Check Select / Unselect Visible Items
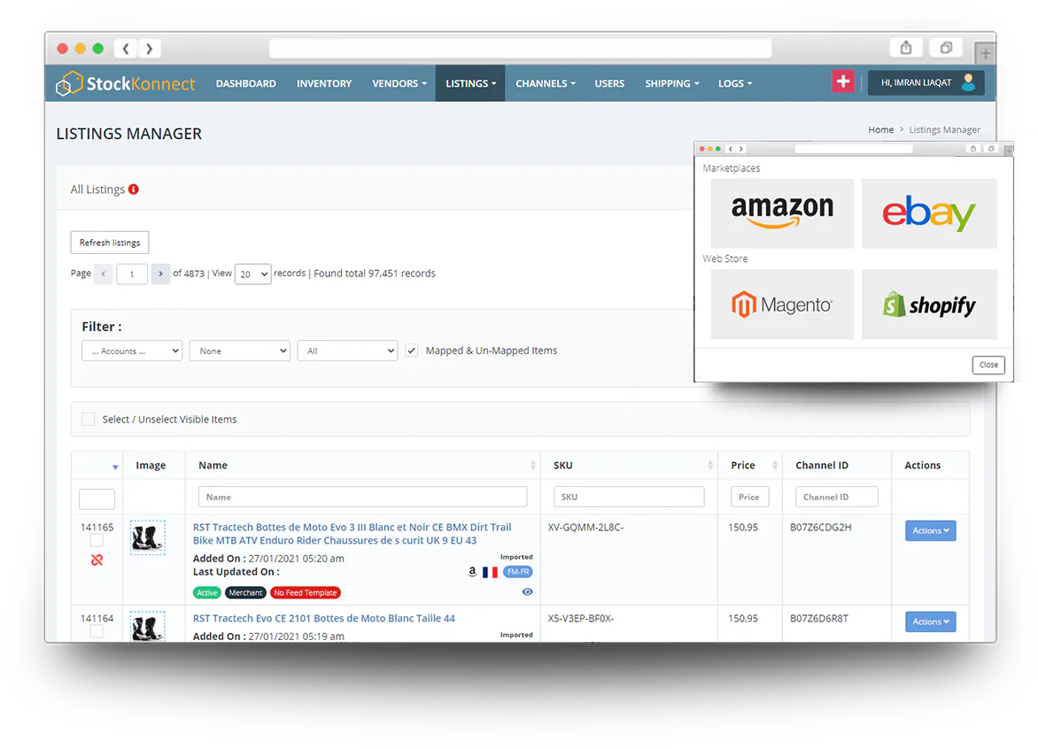This screenshot has height=749, width=1038. tap(88, 419)
